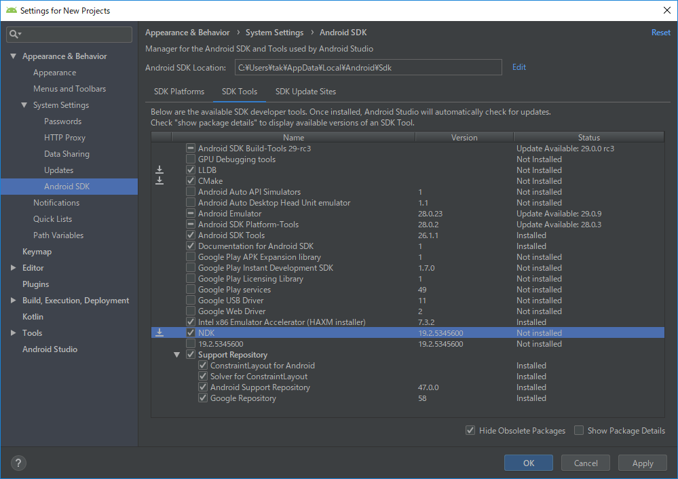Open Quick Lists settings
Viewport: 678px width, 479px height.
[53, 219]
